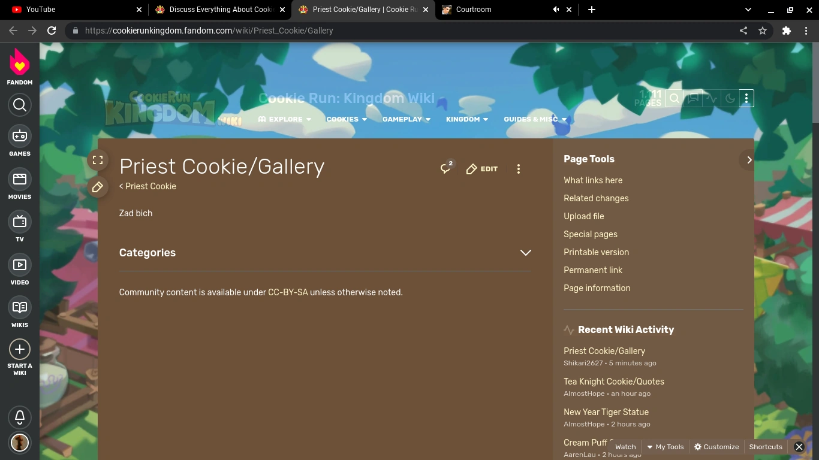Open Page information

597,288
